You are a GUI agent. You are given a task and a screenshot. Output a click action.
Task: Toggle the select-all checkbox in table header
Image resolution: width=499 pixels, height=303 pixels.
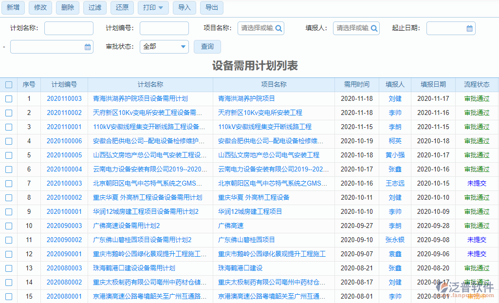(x=8, y=84)
